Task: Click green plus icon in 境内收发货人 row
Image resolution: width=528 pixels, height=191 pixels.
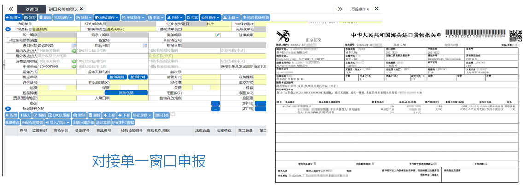Action: [74, 51]
